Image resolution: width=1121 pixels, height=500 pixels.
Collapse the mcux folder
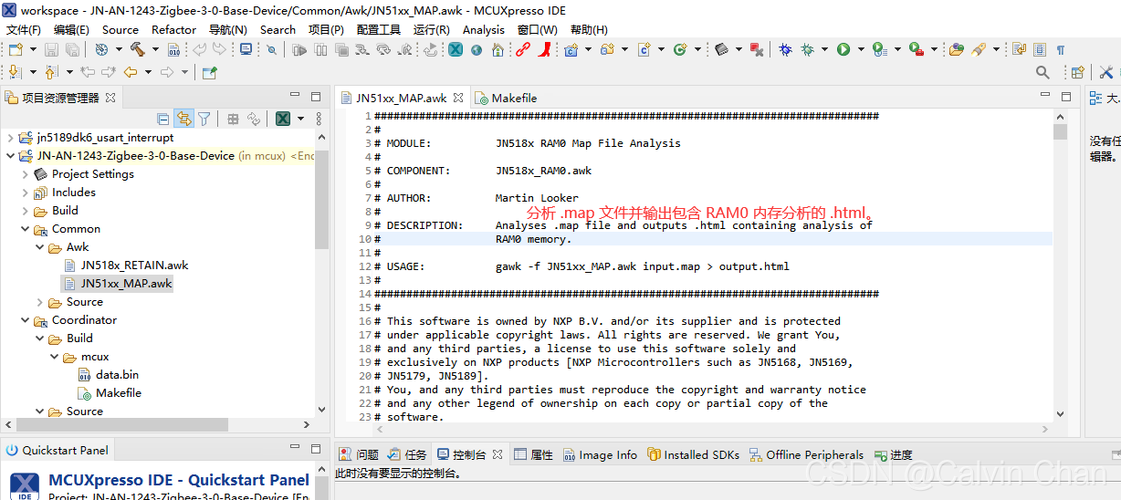[x=54, y=357]
